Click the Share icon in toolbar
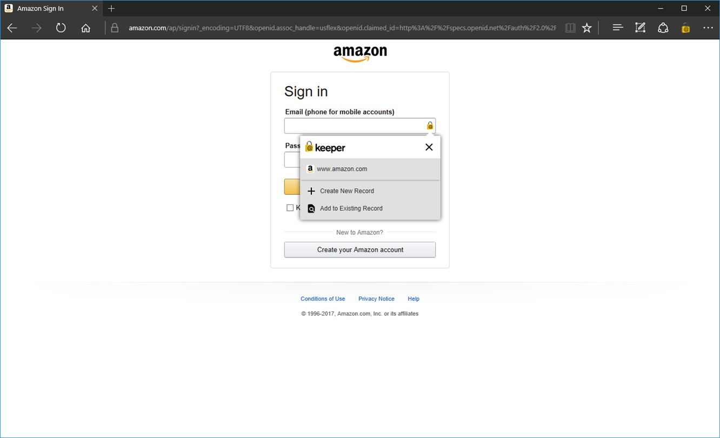The width and height of the screenshot is (720, 438). pos(663,28)
